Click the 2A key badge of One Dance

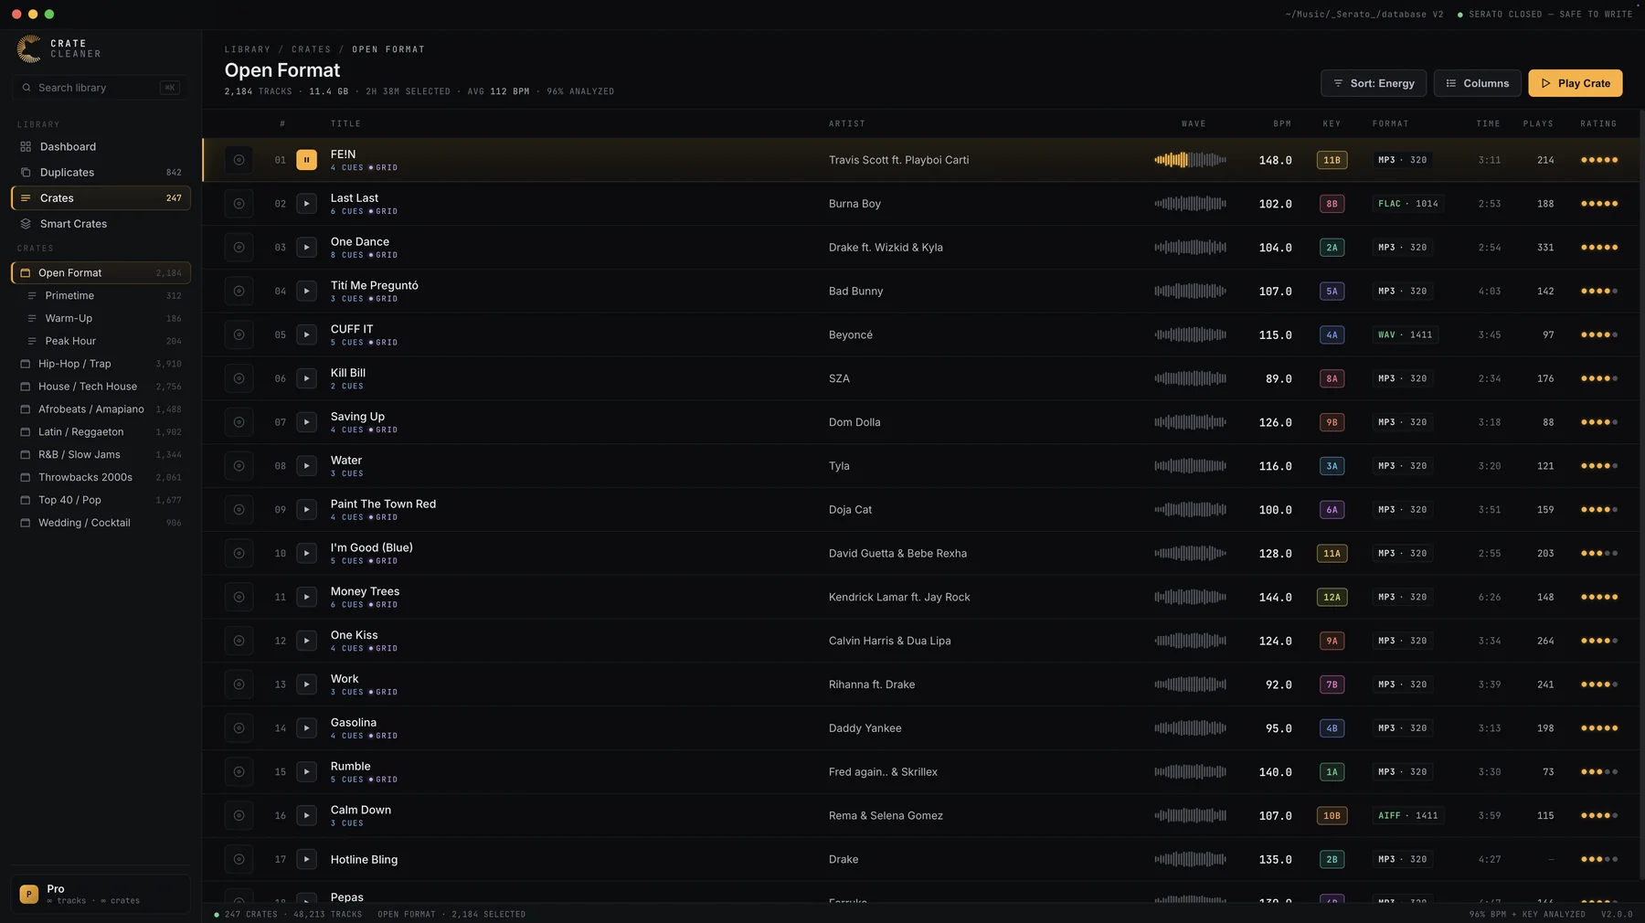[x=1332, y=248]
